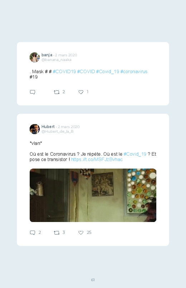Open the embedded GIF in Hubert's tweet
Screen dimensions: 186x288
(93, 195)
